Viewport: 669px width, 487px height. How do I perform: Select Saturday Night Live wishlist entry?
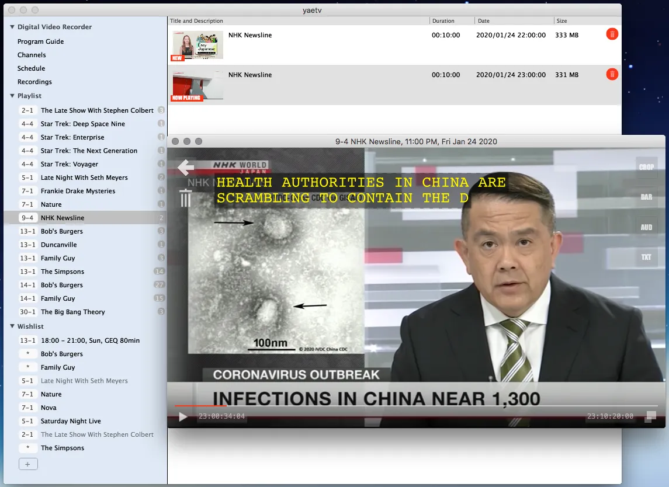70,421
